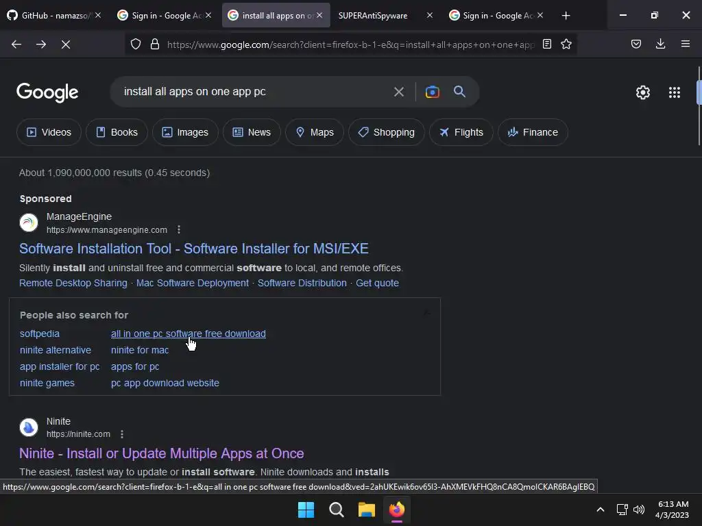This screenshot has height=526, width=702.
Task: Open the Google apps grid
Action: click(x=675, y=92)
